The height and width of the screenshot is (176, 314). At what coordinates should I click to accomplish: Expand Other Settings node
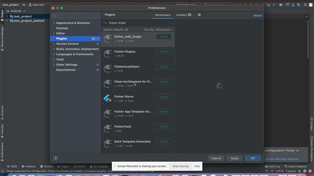click(x=54, y=65)
